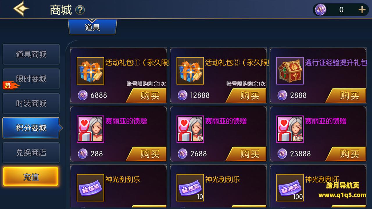Expand the 道具 category tab
The width and height of the screenshot is (372, 209).
[x=92, y=27]
